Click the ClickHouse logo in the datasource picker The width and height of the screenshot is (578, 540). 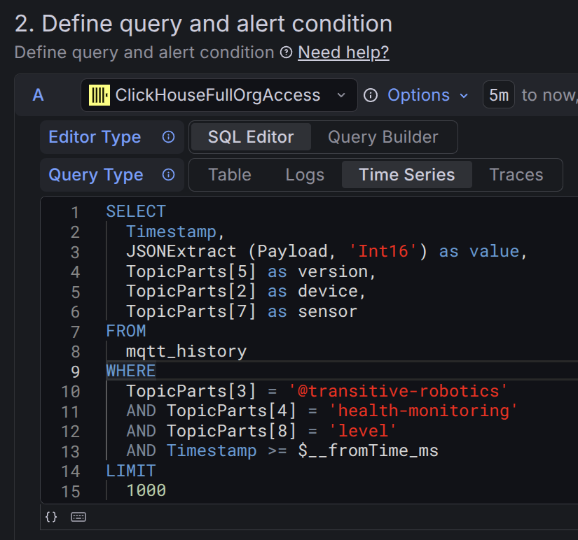pos(98,95)
